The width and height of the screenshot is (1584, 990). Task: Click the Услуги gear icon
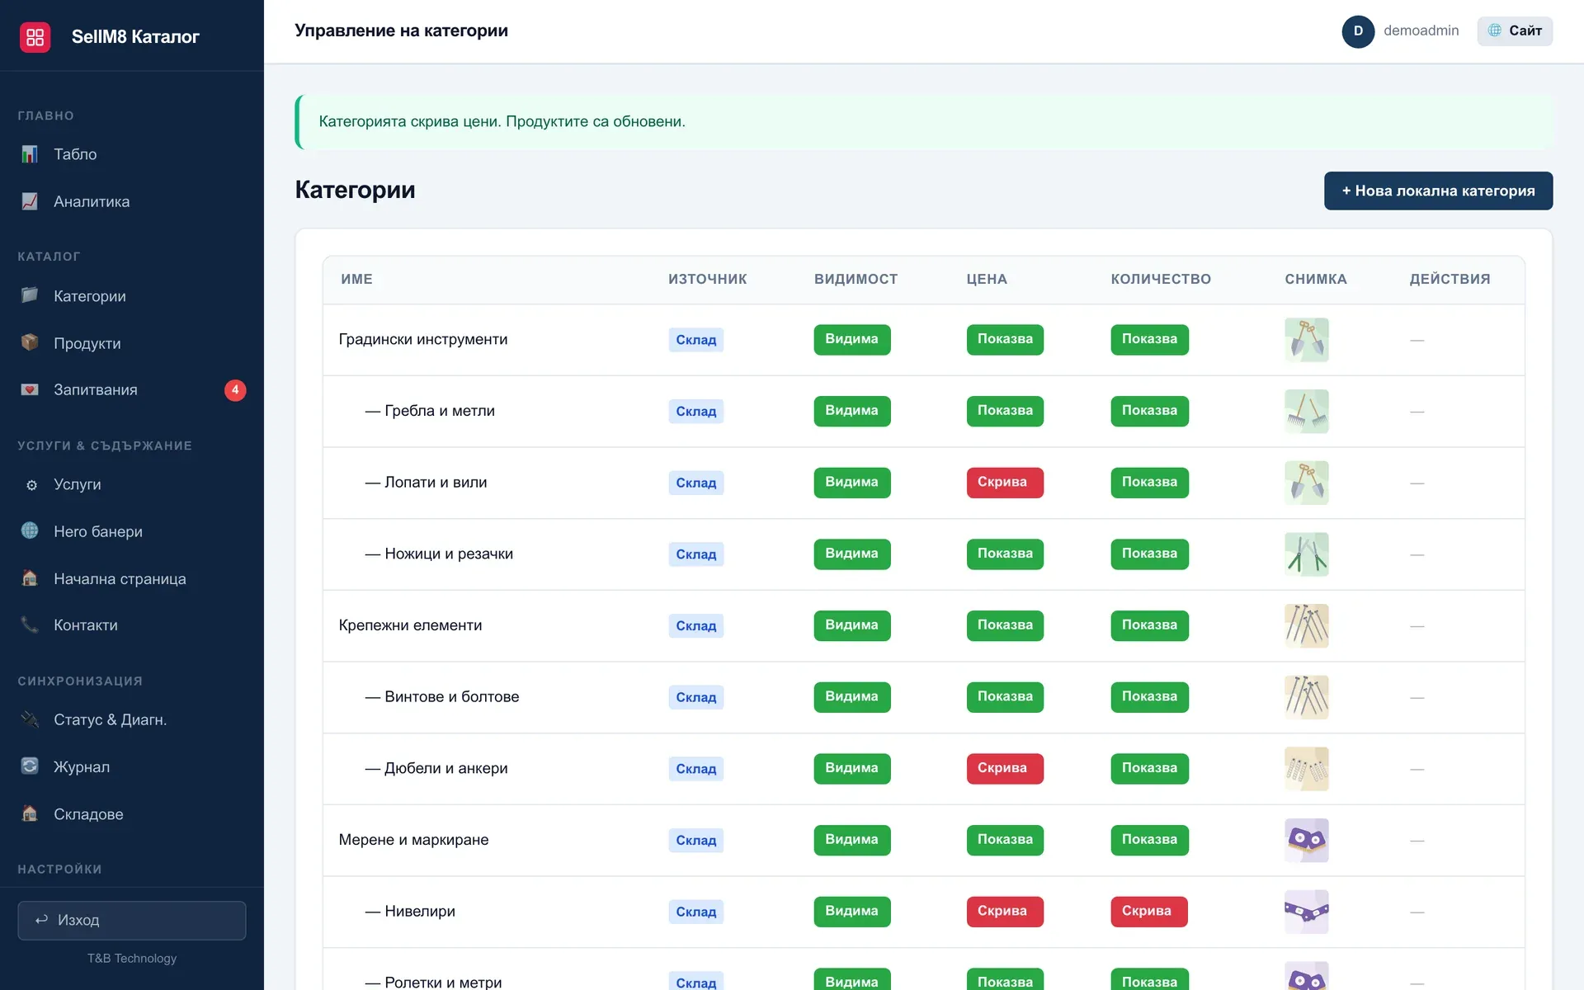tap(31, 485)
